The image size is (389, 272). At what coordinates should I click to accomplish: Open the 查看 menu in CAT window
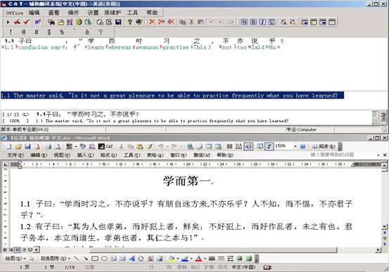54,13
